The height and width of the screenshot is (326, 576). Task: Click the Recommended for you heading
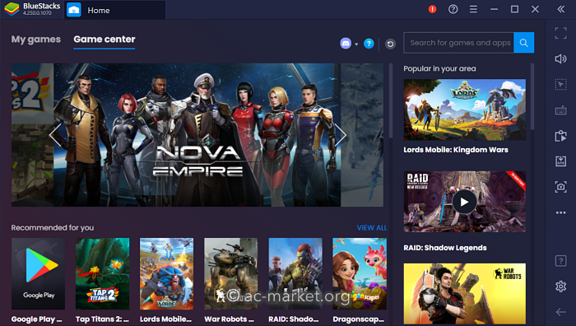point(53,227)
